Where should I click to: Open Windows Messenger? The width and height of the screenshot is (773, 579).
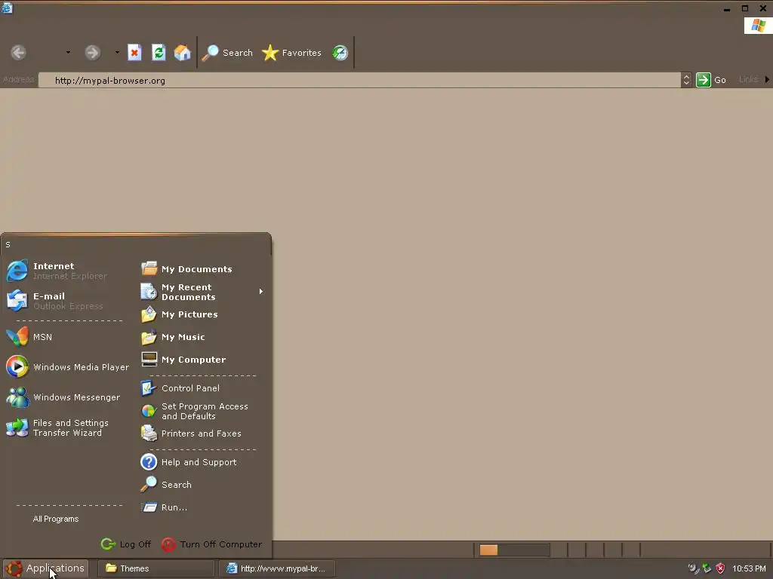tap(64, 397)
